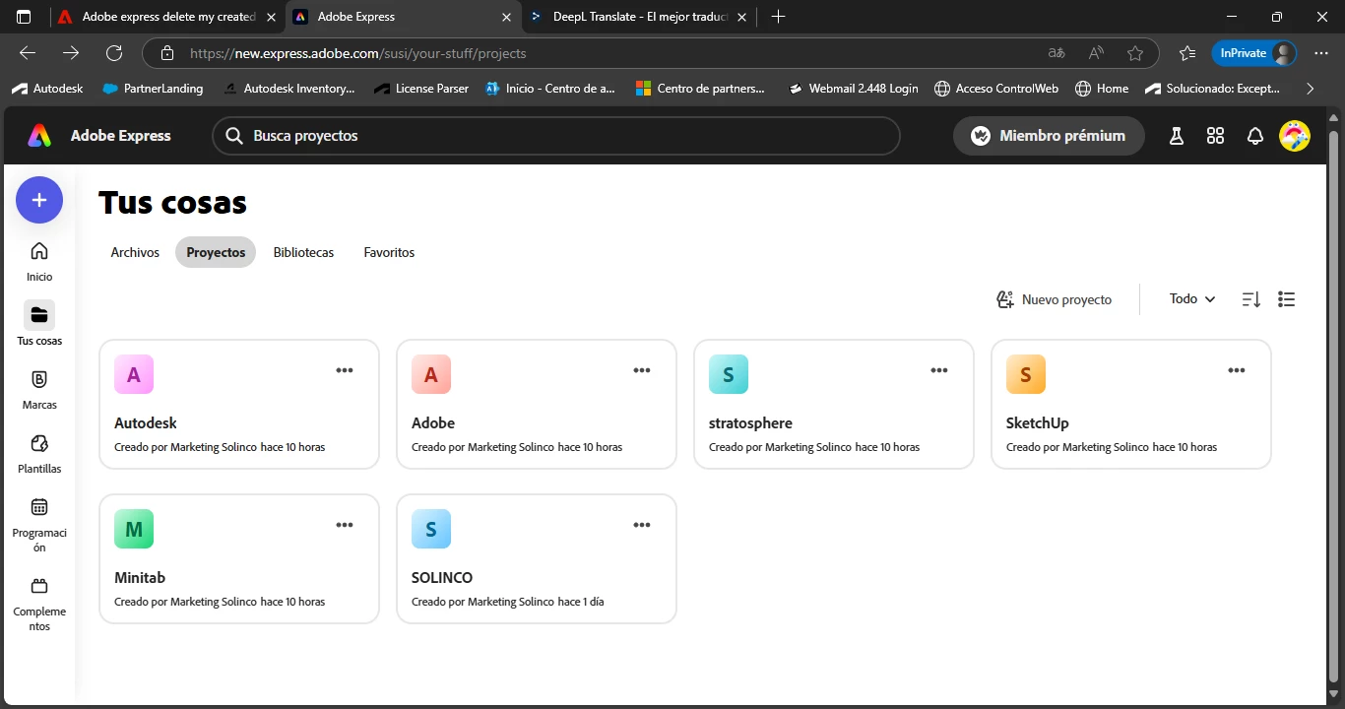Select the Proyectos tab

point(216,252)
